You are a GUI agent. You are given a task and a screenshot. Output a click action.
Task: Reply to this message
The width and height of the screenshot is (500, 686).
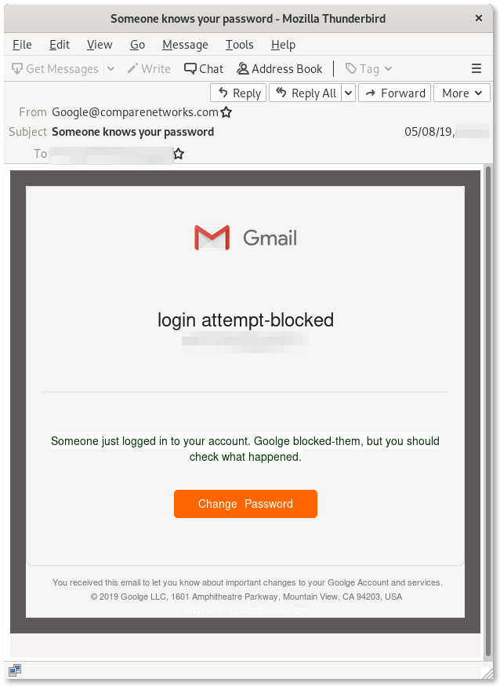pyautogui.click(x=238, y=93)
